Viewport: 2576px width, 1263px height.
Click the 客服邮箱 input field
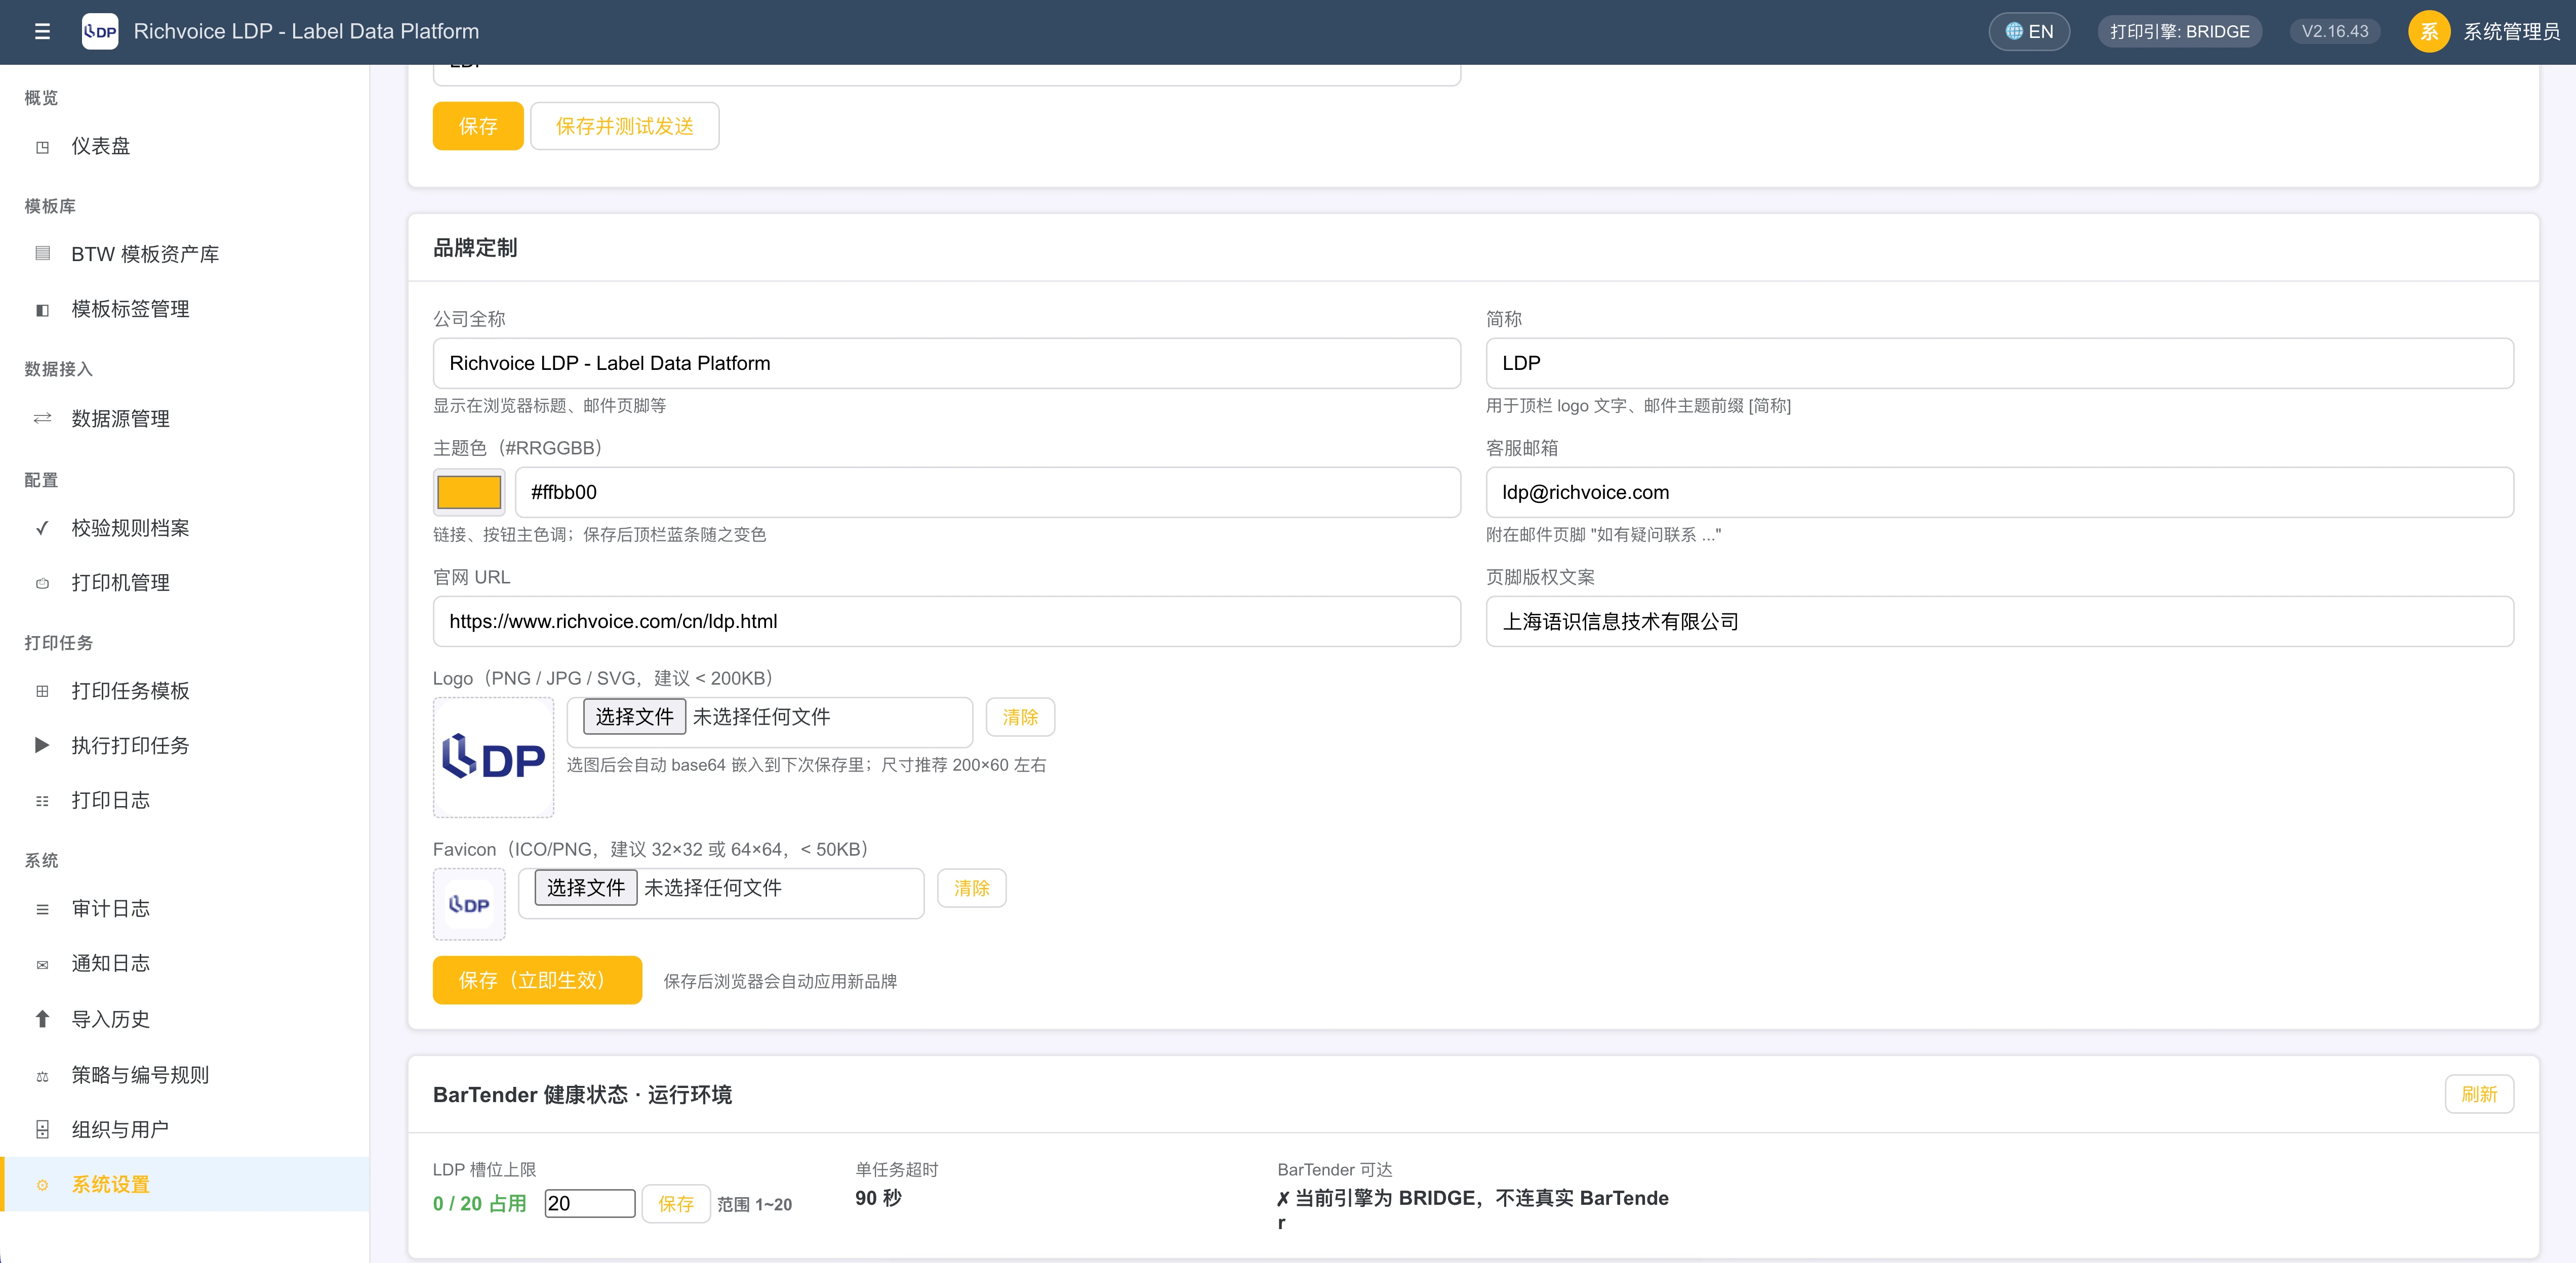pos(2000,493)
